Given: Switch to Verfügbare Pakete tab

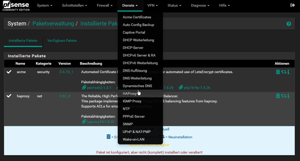Looking at the screenshot, I should pos(62,40).
